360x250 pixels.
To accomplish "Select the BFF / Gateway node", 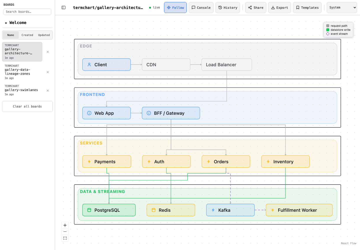I will [171, 113].
